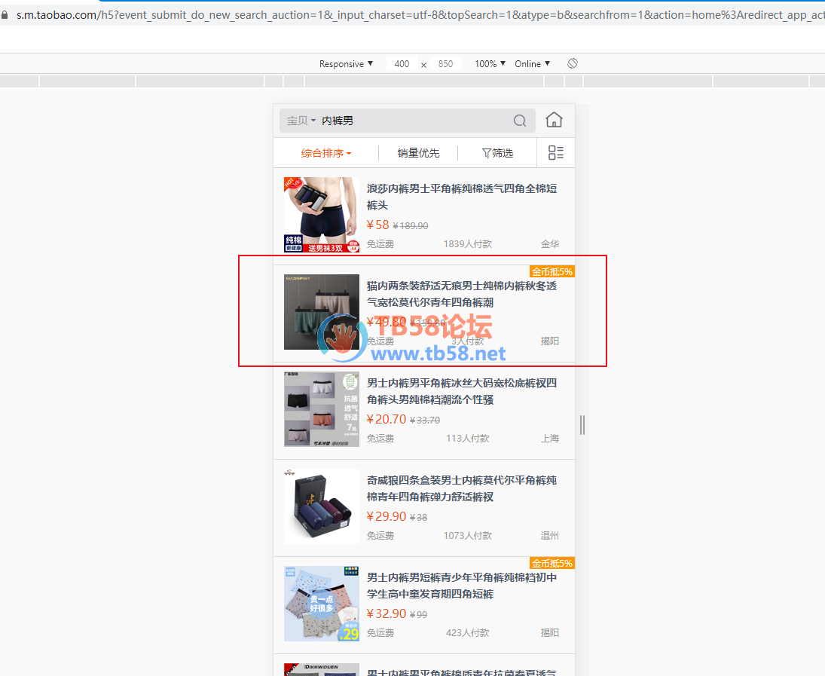Click the rotate device icon
Screen dimensions: 825x676
pos(573,64)
